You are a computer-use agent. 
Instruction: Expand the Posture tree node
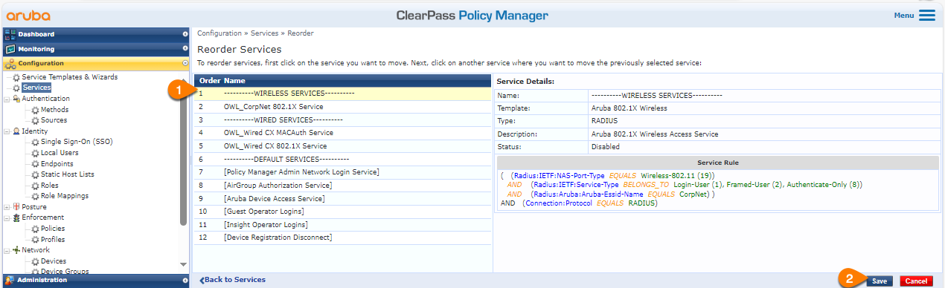point(7,207)
